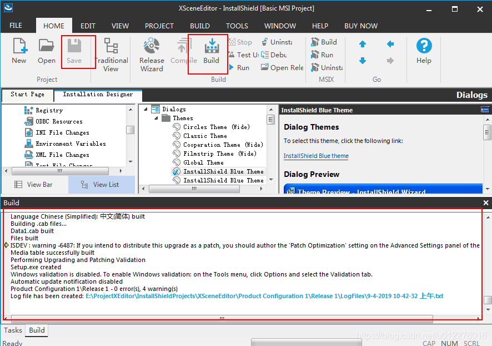Open the EDIT ribbon tab
The image size is (492, 346).
pos(88,26)
